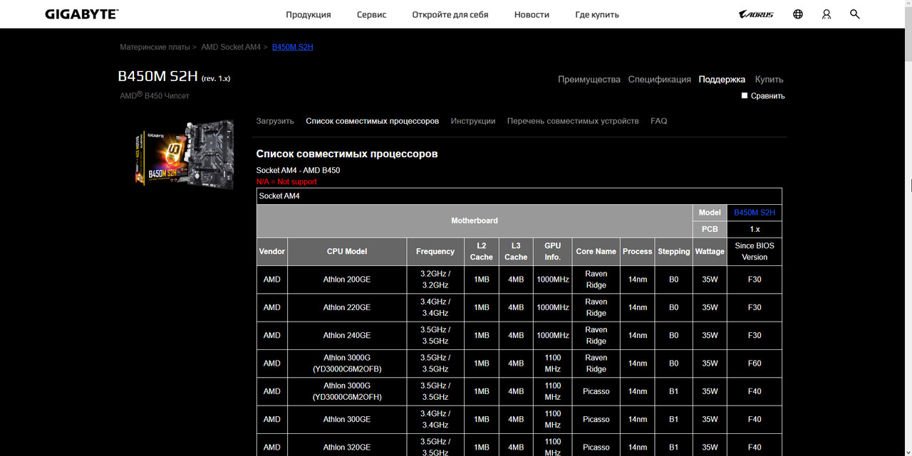912x456 pixels.
Task: Open the Купить section
Action: (769, 80)
